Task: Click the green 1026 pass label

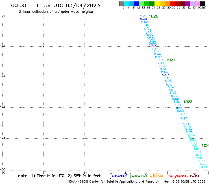Action: pos(153,16)
